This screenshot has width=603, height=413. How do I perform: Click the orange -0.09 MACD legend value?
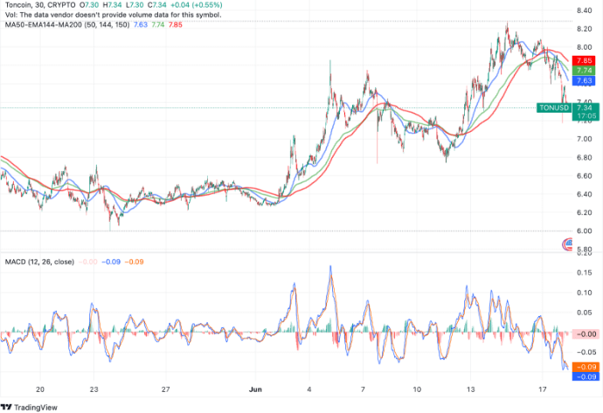(135, 262)
